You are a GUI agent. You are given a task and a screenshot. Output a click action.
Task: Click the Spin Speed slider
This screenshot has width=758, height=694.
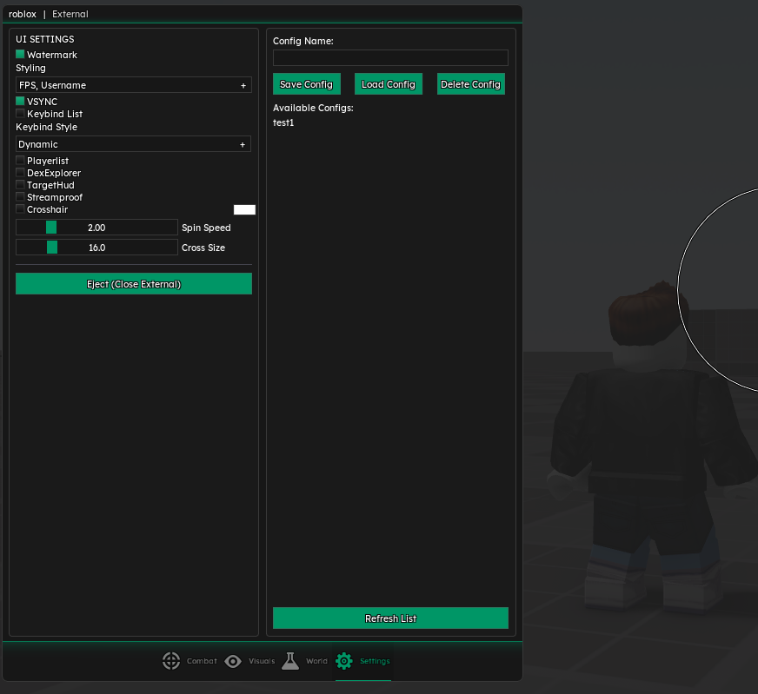click(96, 228)
